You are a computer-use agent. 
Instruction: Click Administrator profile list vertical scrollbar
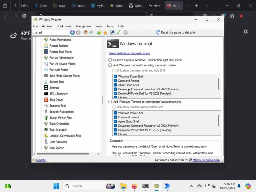(x=218, y=121)
